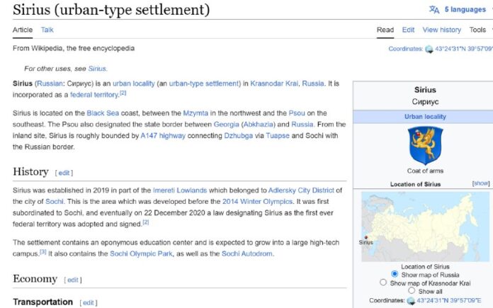Click the edit link beside Transportation heading
The width and height of the screenshot is (493, 308).
click(89, 303)
